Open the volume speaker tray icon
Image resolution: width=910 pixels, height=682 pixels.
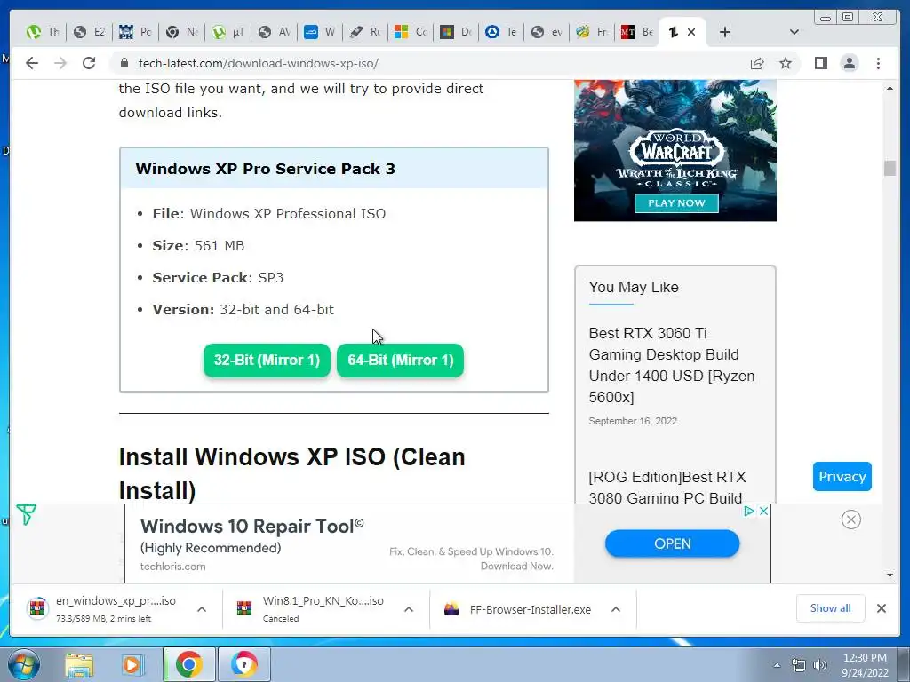click(x=820, y=665)
